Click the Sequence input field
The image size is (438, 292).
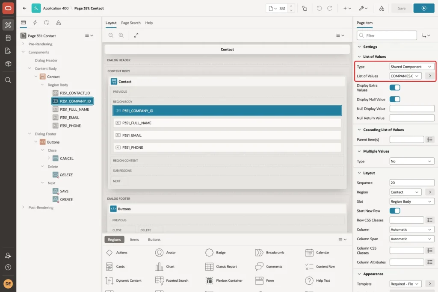pos(412,183)
